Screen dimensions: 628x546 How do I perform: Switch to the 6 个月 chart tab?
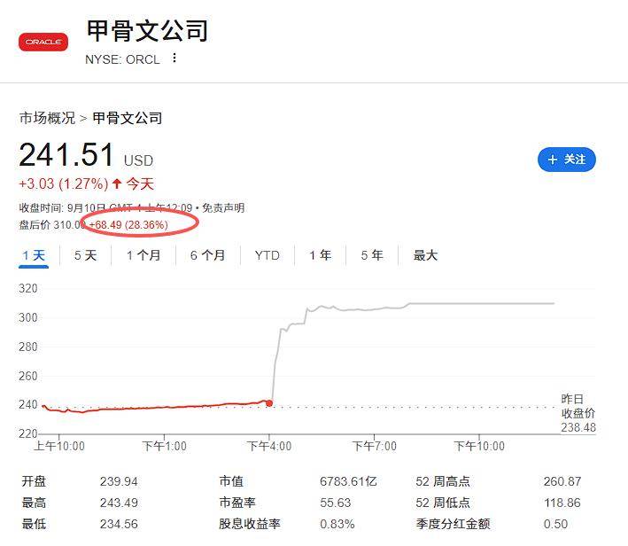(208, 255)
